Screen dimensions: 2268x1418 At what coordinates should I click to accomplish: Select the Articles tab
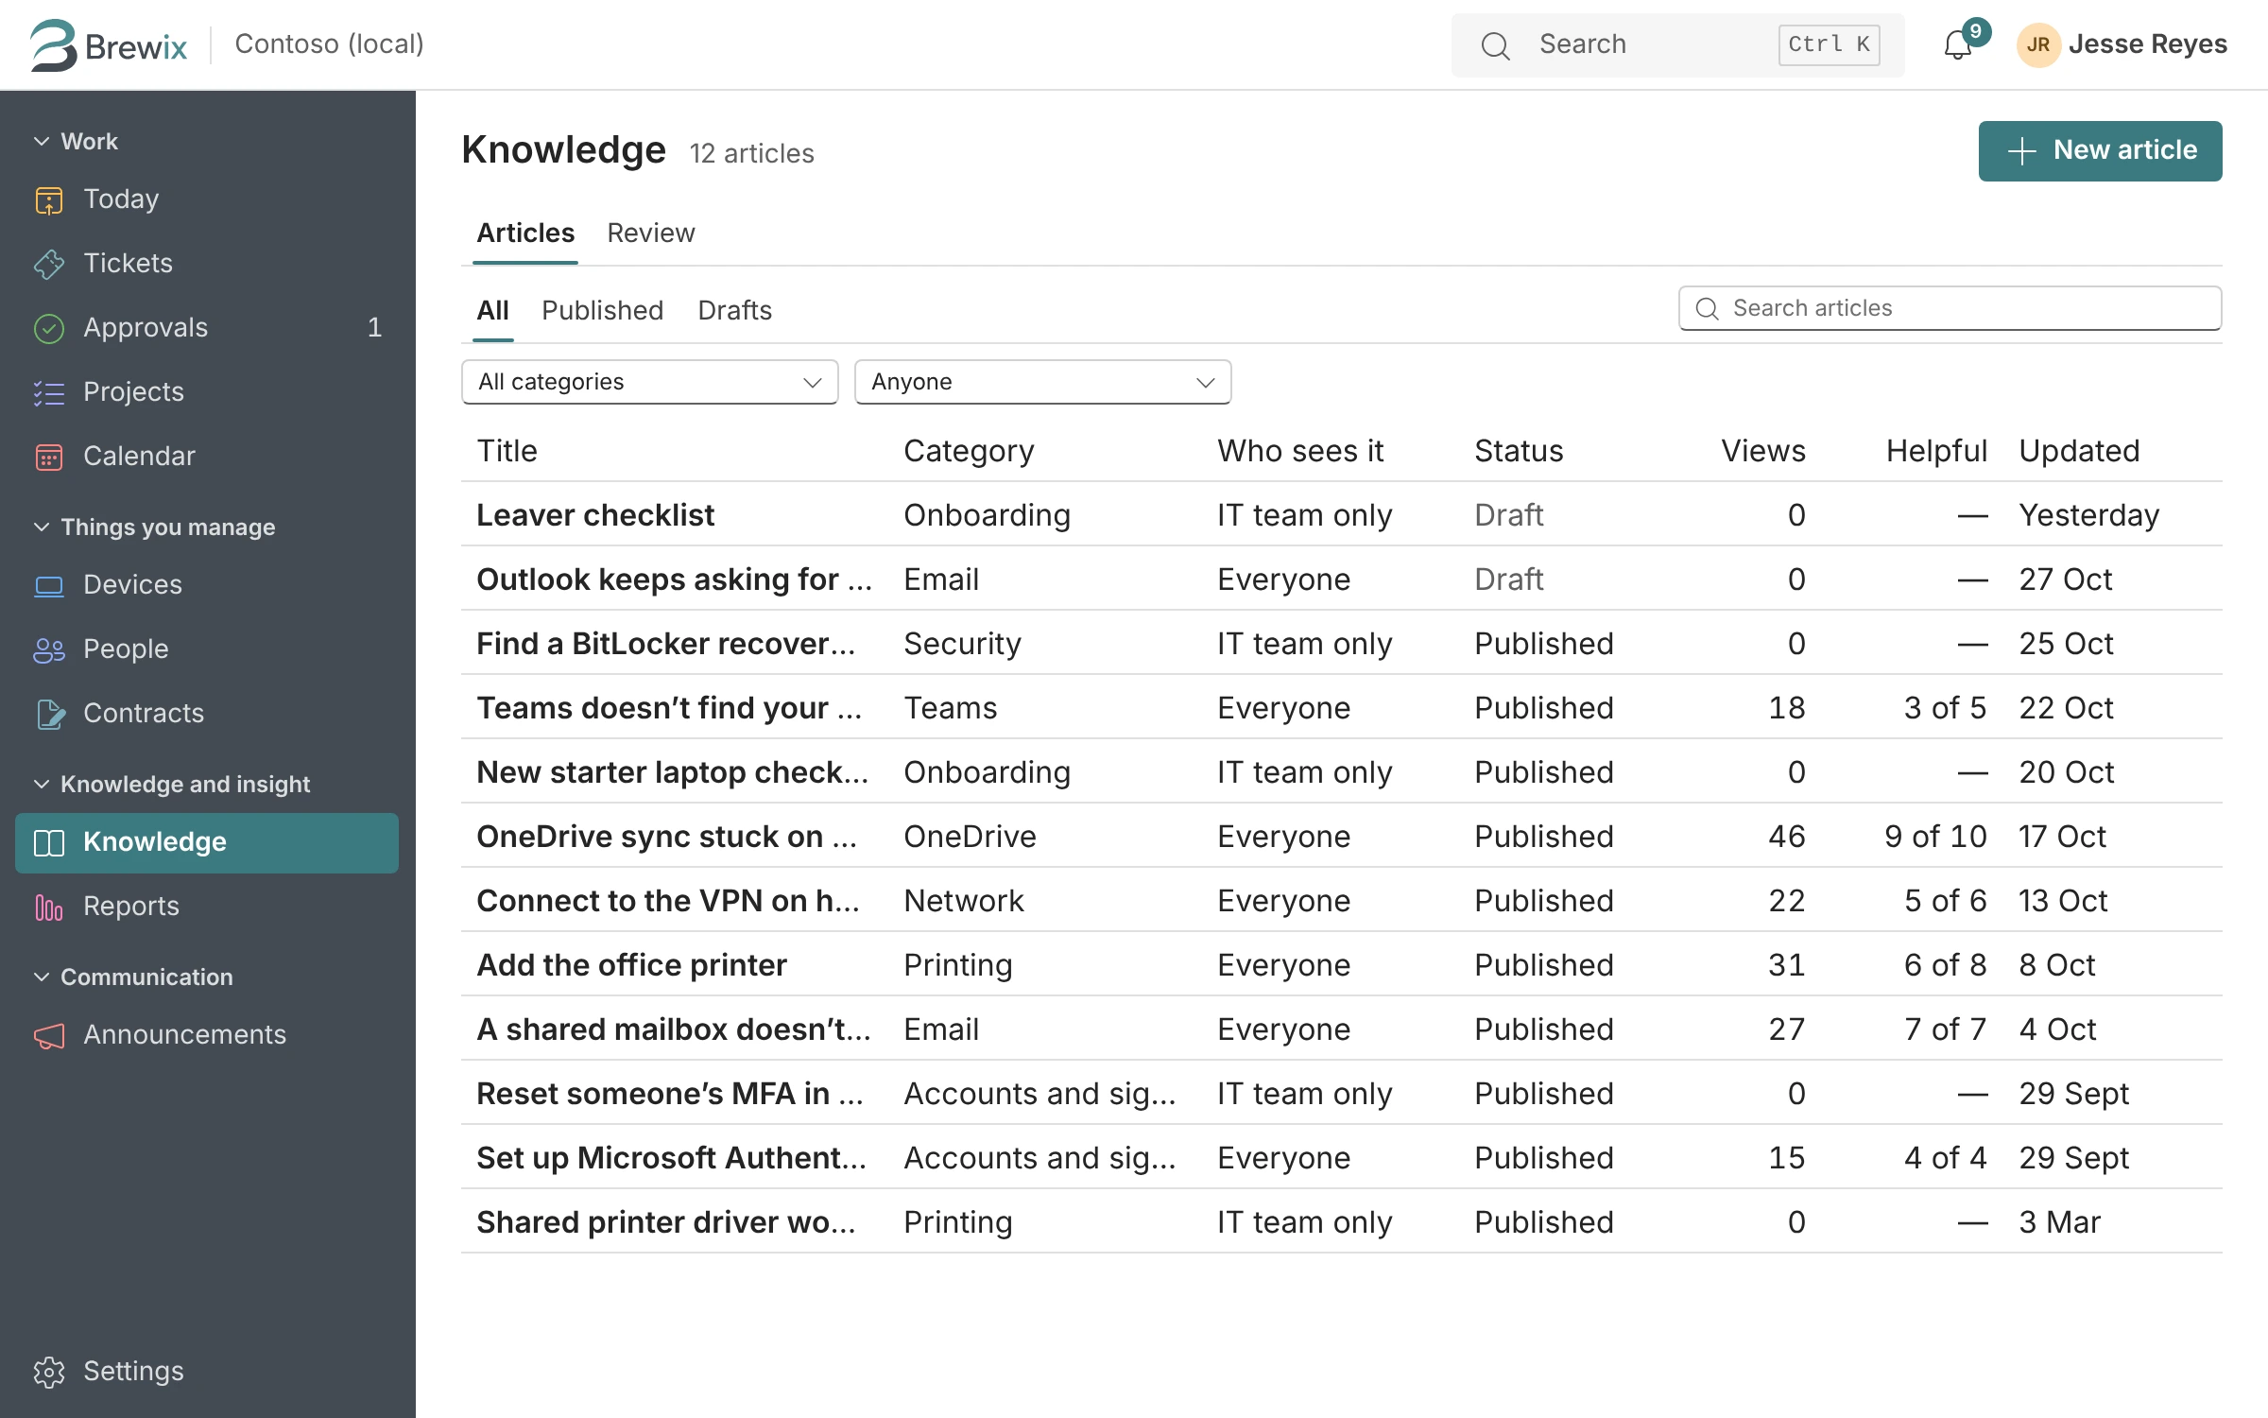(525, 233)
